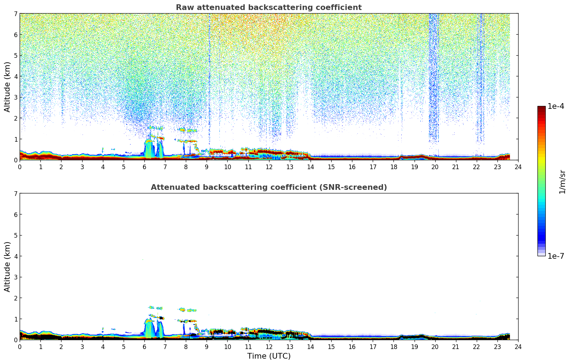Click the colorbar minimum label 1e-7
Screen dimensions: 570x364
click(556, 256)
